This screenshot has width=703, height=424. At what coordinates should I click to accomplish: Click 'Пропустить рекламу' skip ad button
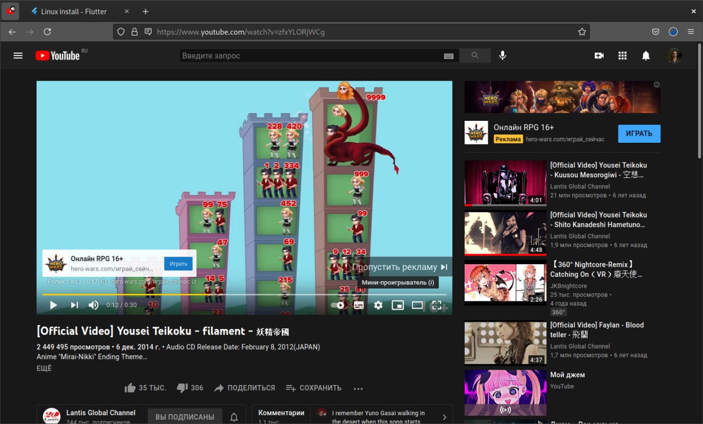coord(400,267)
